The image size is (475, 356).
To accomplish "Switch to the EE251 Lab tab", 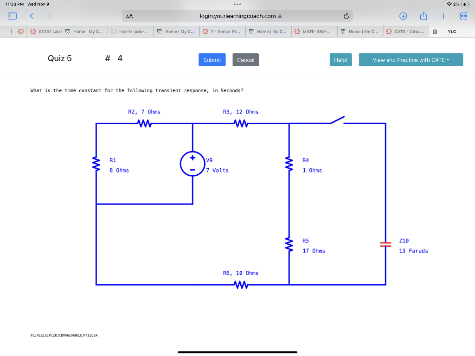I will (x=45, y=32).
